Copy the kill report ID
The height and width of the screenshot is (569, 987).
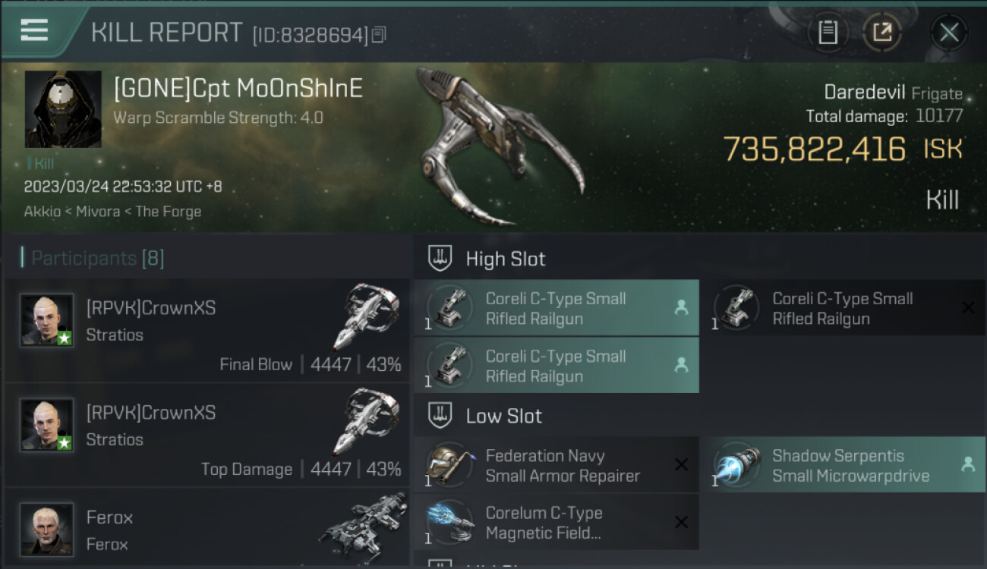click(x=379, y=34)
